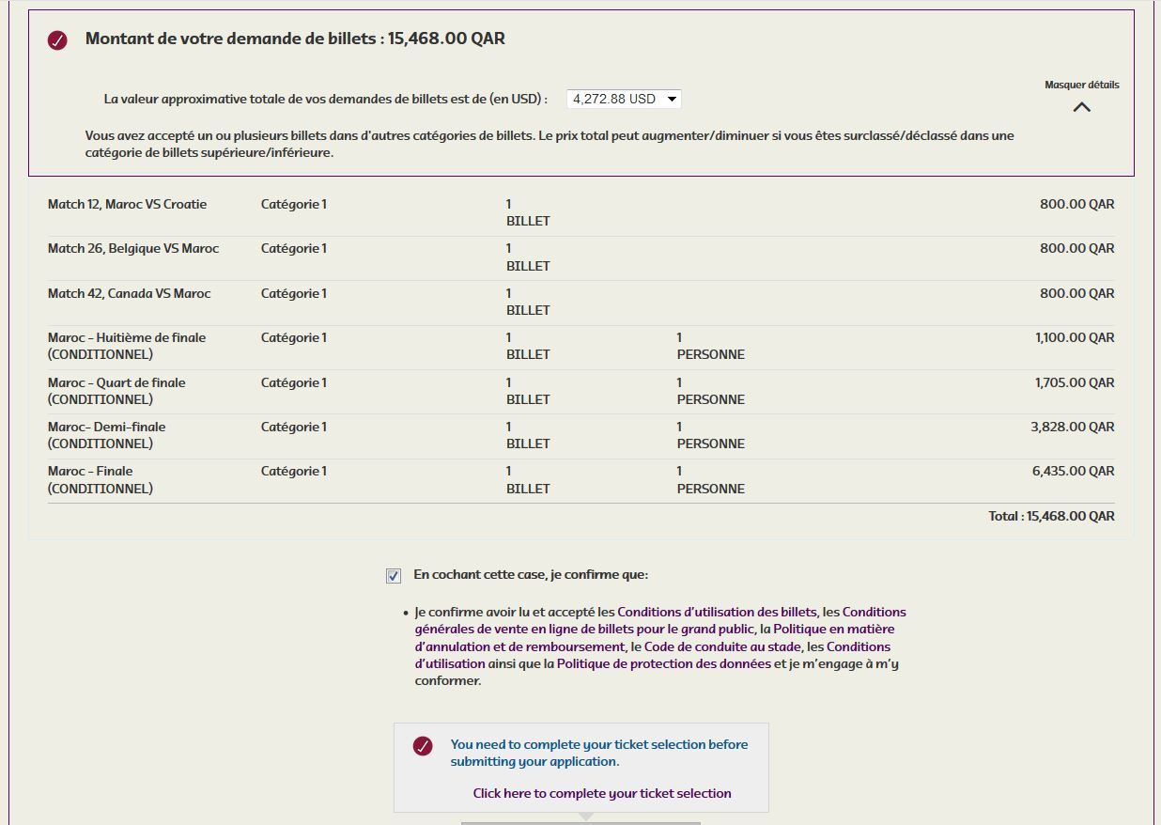The image size is (1161, 825).
Task: Open Politique en matière d'annulation link
Action: tap(655, 638)
